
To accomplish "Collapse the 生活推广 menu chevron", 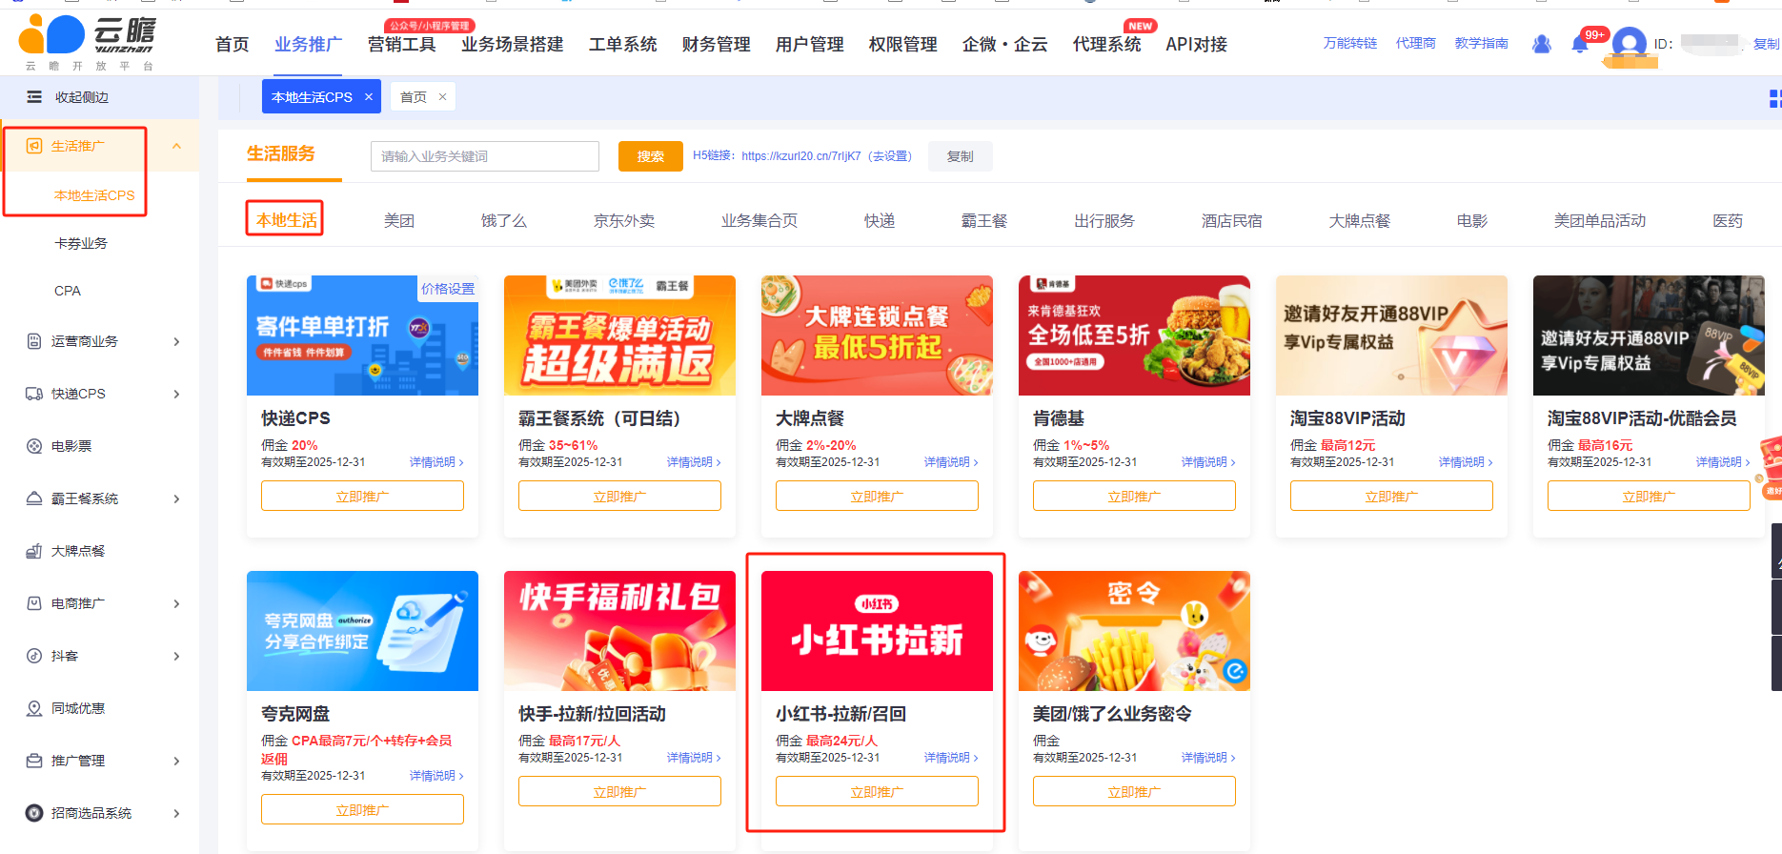I will (x=176, y=146).
